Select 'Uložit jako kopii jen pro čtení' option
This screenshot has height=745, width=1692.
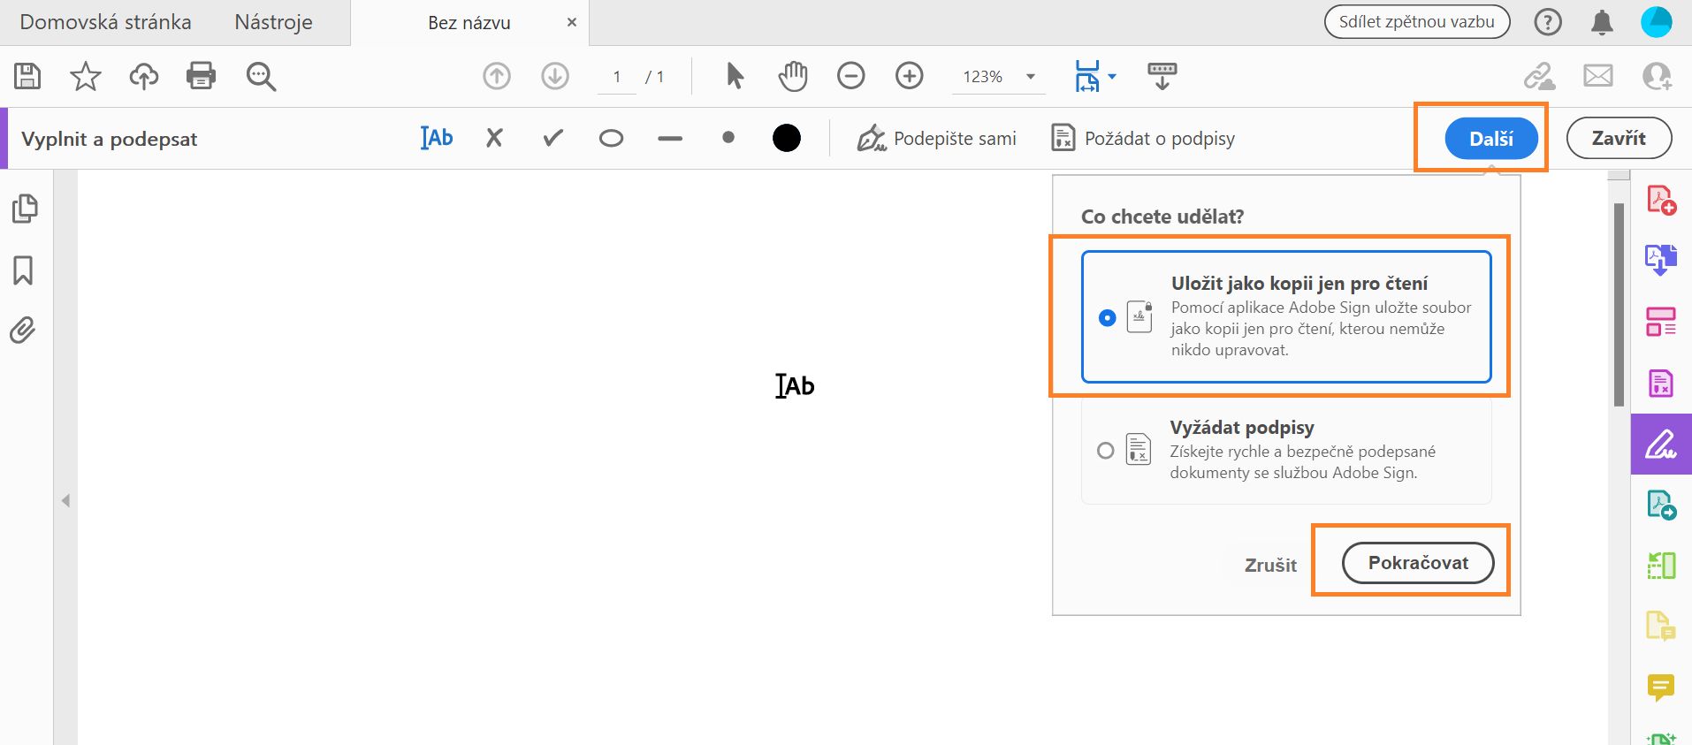[1286, 316]
